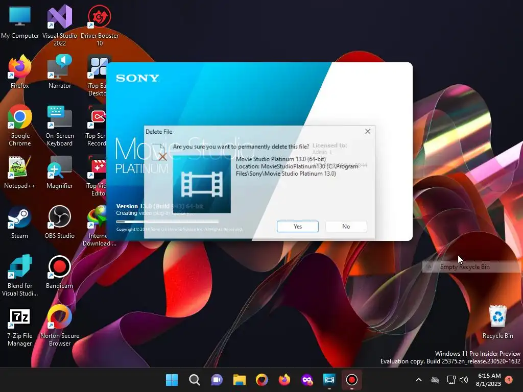Select the On-Screen Keyboard shortcut
The image size is (523, 392).
tap(60, 126)
